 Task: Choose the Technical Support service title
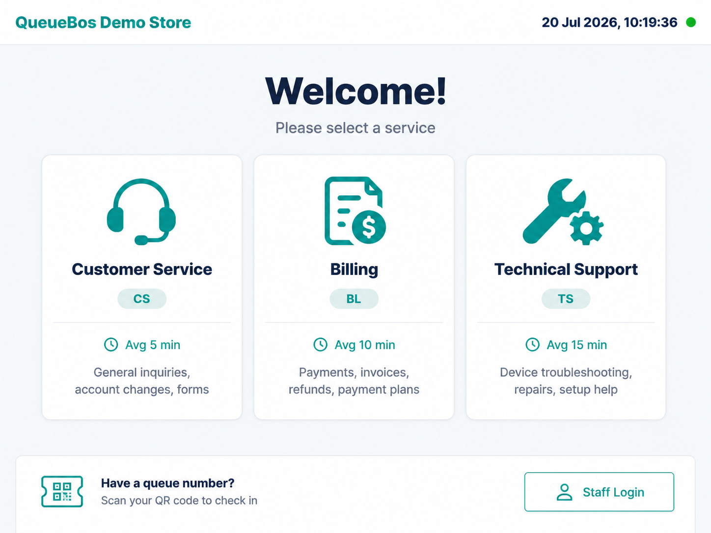(566, 269)
